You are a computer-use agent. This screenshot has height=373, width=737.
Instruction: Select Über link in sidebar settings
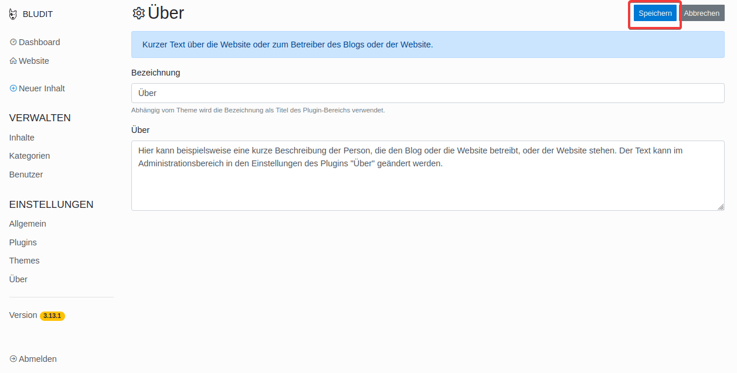18,279
